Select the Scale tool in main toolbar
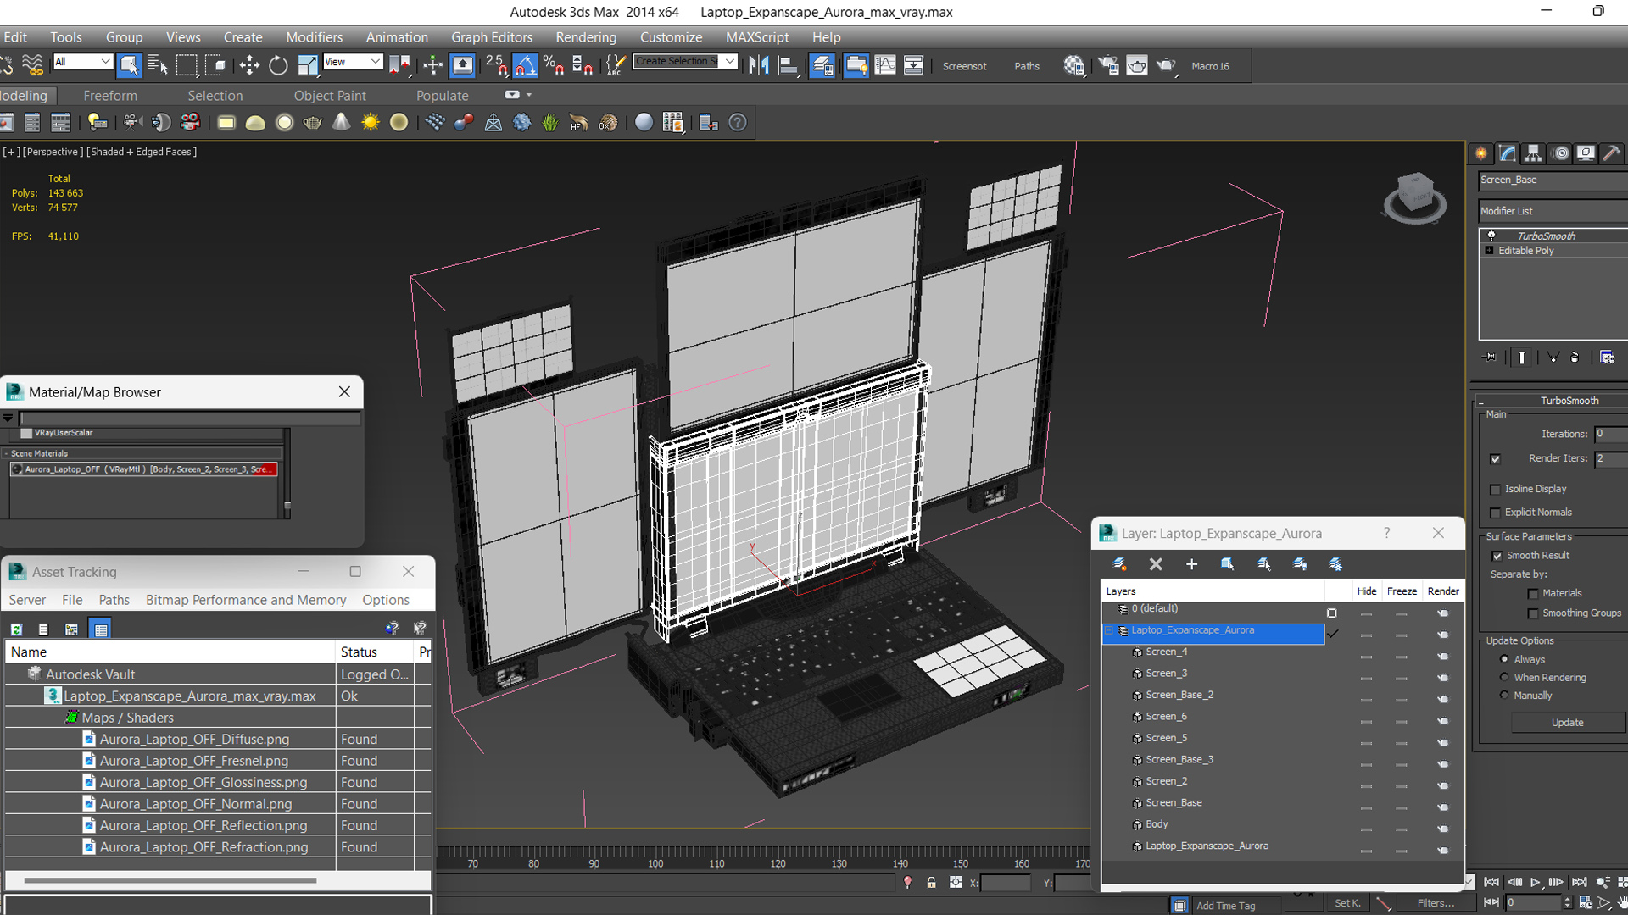The image size is (1628, 915). tap(308, 65)
